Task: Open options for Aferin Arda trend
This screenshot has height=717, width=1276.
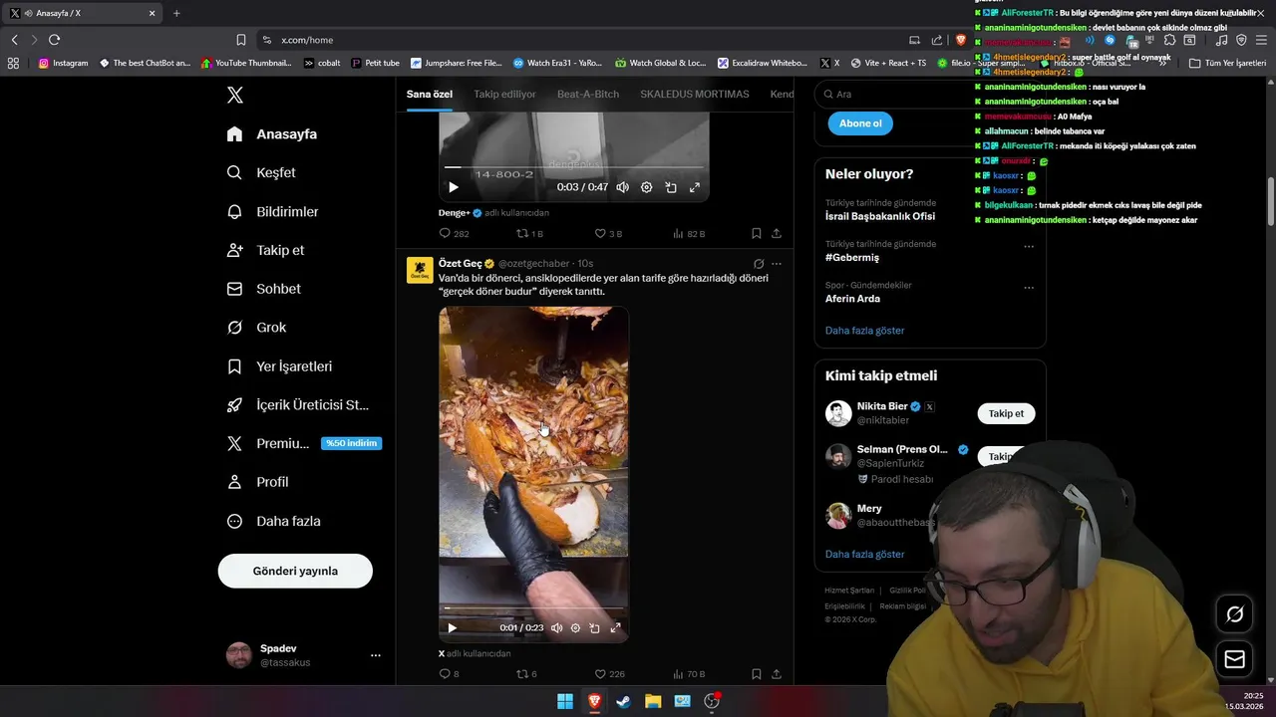Action: [1029, 288]
